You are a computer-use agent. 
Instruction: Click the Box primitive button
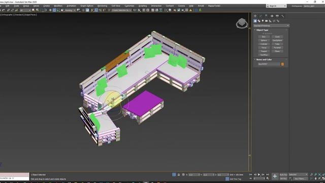(x=264, y=37)
